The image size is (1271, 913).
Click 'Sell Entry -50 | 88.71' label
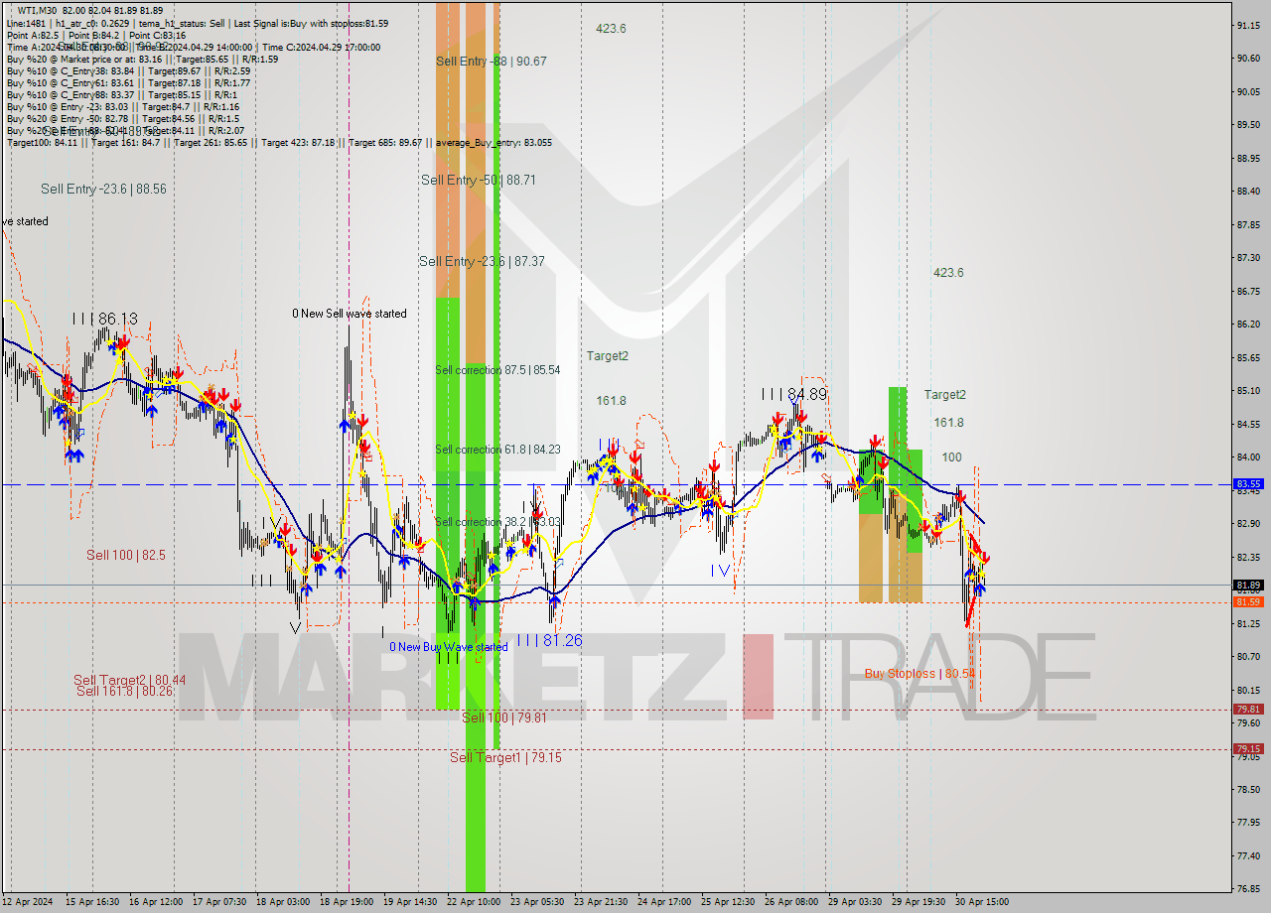point(479,180)
